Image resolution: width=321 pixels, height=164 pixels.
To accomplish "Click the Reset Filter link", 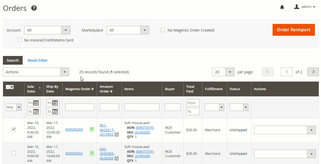I will point(38,60).
